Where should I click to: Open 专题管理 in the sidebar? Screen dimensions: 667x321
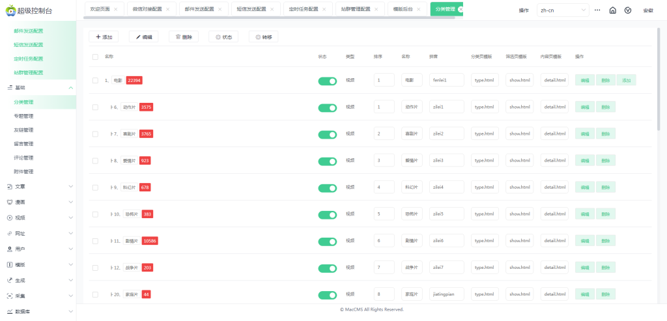click(23, 116)
